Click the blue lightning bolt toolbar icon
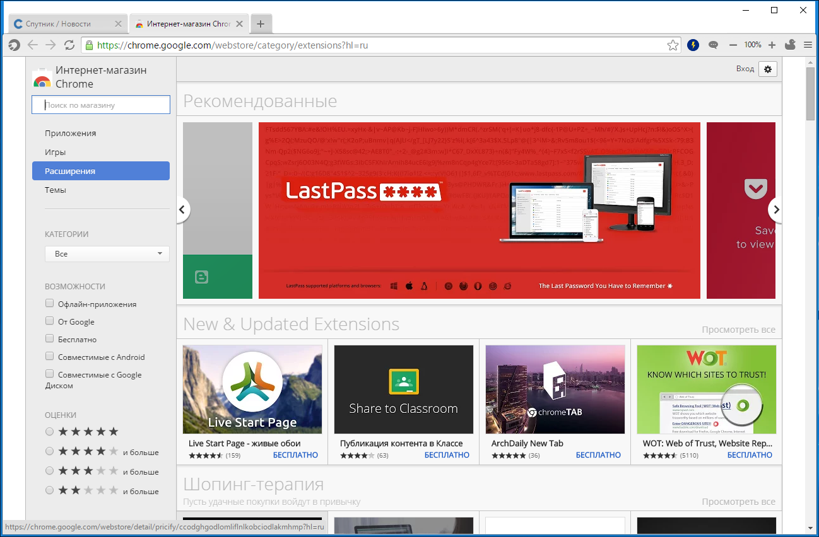Screen dimensions: 819x537 pos(693,45)
